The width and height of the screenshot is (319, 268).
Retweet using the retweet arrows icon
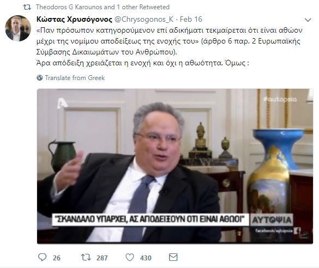pyautogui.click(x=86, y=257)
